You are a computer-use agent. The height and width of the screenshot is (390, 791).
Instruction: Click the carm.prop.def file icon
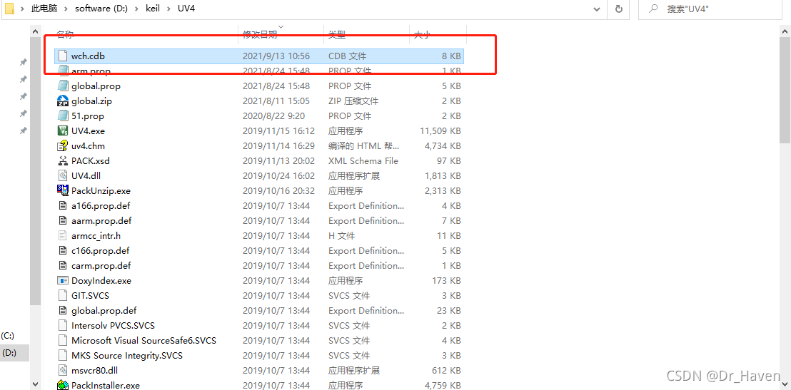(63, 265)
